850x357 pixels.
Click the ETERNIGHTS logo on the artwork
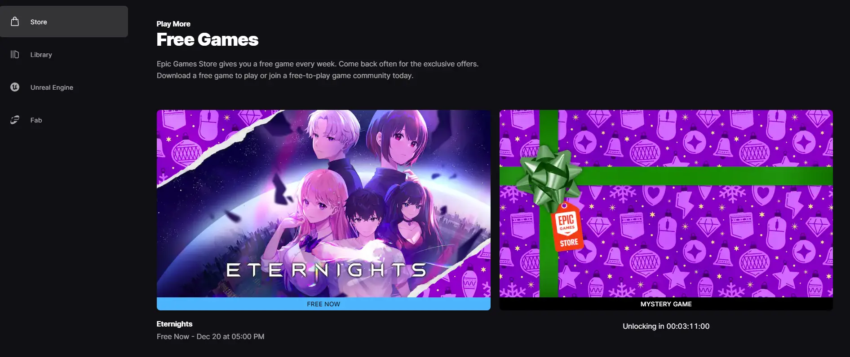click(326, 270)
